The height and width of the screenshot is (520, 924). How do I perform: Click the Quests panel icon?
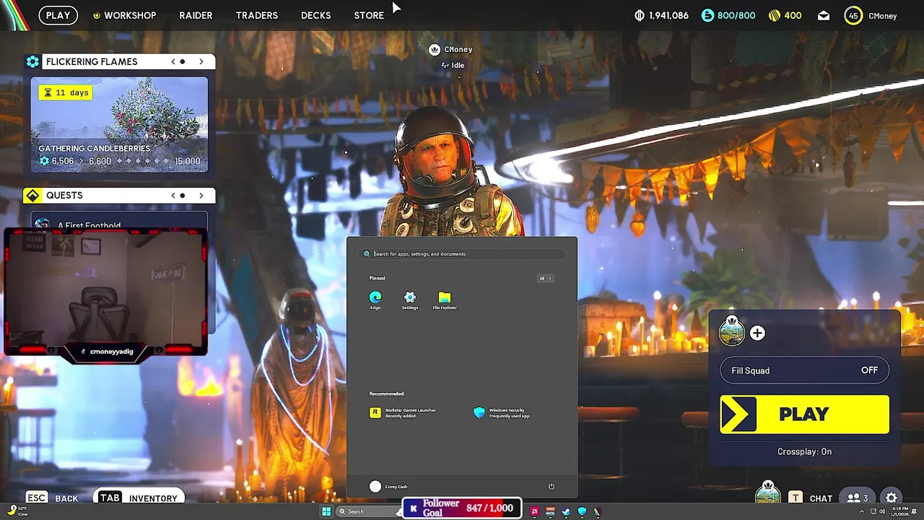(32, 195)
